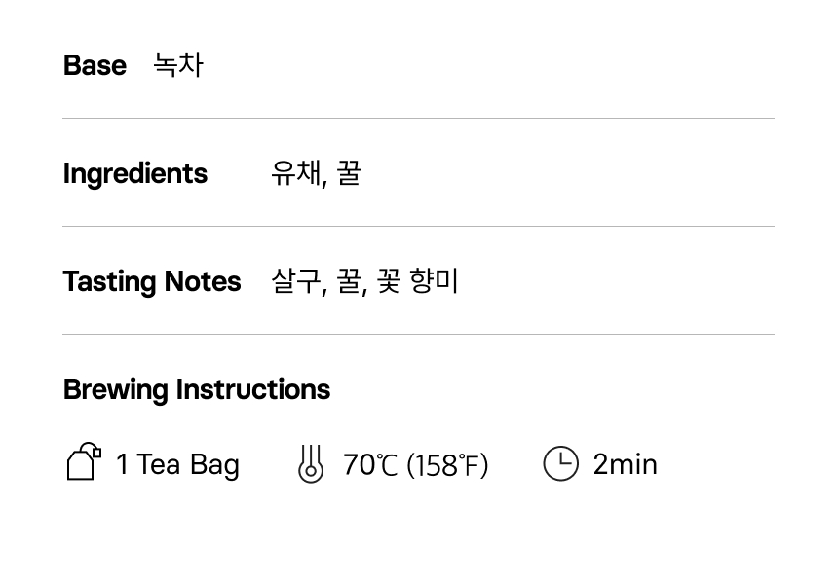Click the 70℃ temperature text
The width and height of the screenshot is (837, 583).
point(370,465)
